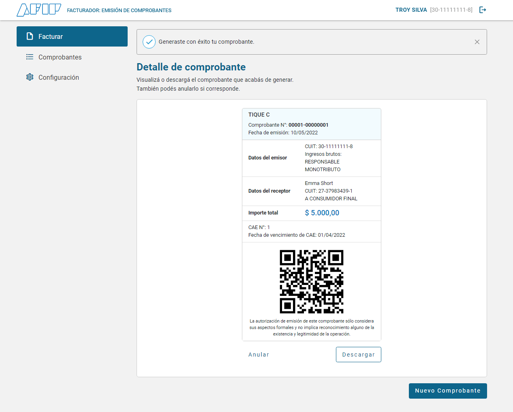Click the 'RESPONSABLE' text

[322, 162]
